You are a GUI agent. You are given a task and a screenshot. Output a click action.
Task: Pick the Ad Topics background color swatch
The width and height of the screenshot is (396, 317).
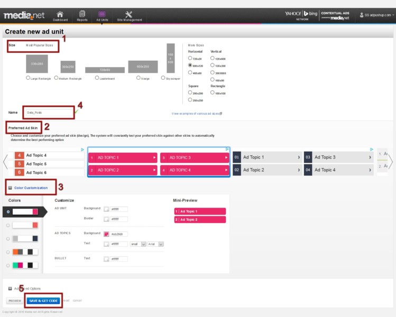click(106, 234)
